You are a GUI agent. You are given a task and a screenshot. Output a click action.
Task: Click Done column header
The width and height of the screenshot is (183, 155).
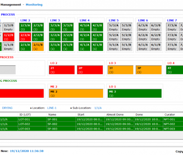click(149, 115)
